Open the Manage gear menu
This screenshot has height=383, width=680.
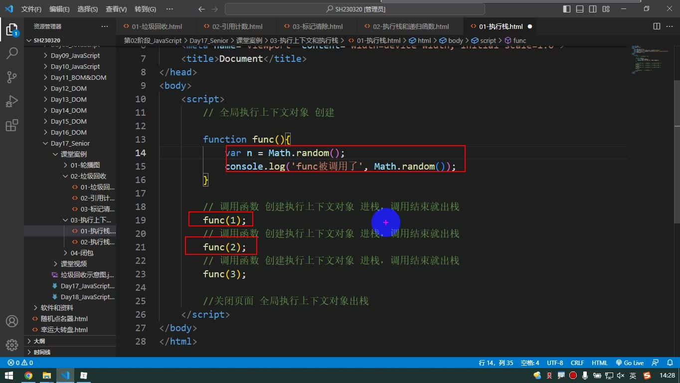(12, 345)
